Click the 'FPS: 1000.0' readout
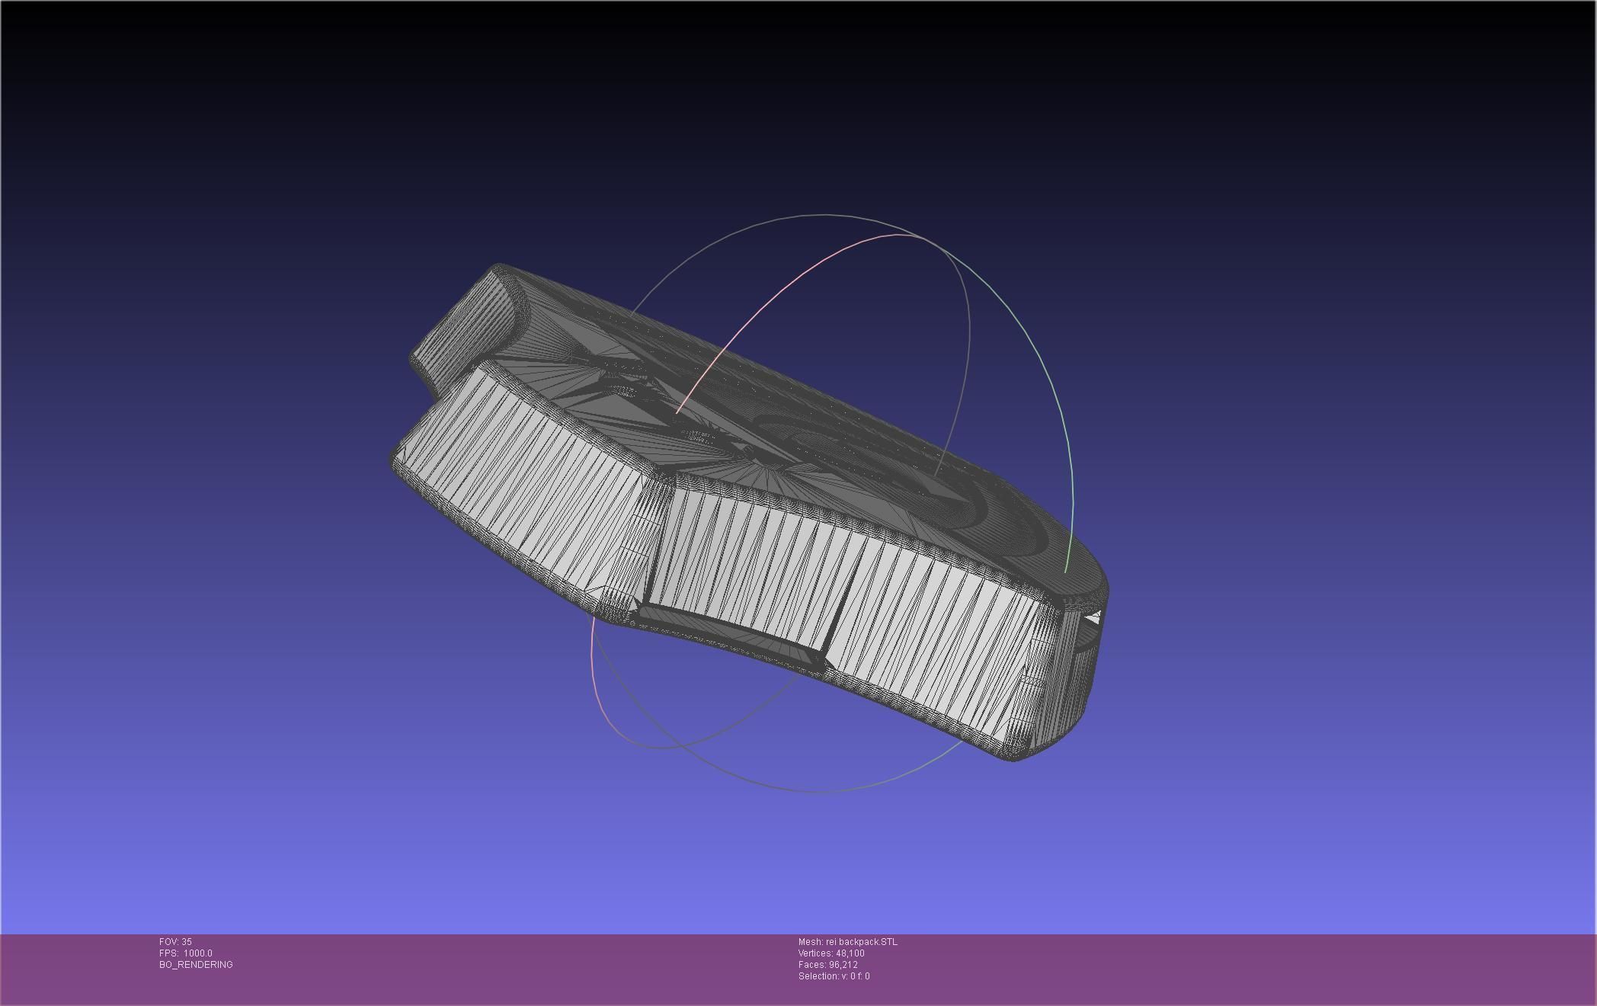 point(186,953)
